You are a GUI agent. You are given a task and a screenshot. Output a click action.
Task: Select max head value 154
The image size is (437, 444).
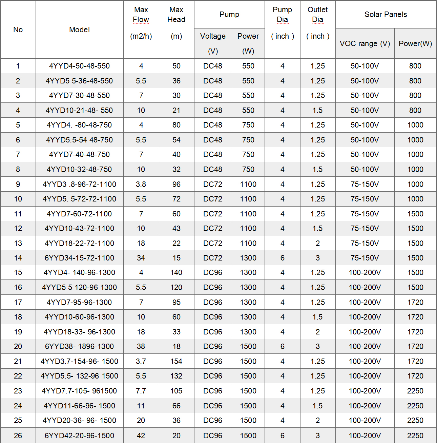pos(176,361)
